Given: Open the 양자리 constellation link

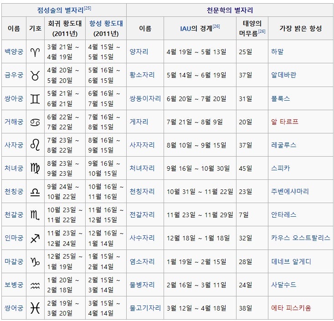Looking at the screenshot, I should coord(139,52).
